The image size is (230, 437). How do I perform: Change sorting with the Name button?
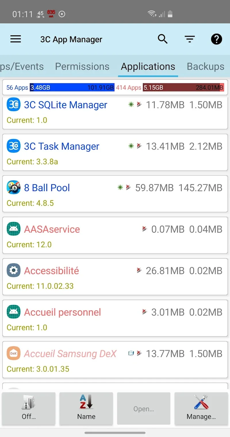[x=86, y=408]
